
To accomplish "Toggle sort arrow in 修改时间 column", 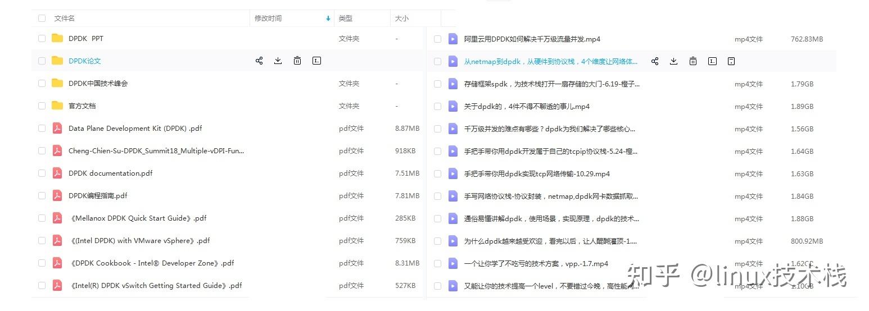I will pos(328,19).
